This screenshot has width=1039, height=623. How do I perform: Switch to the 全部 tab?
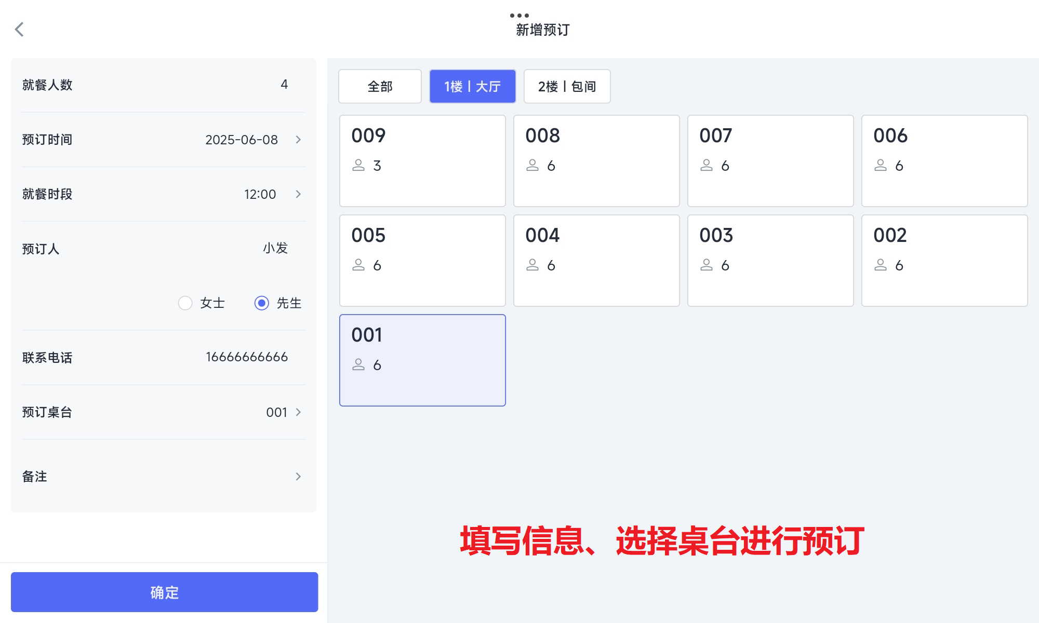point(380,86)
